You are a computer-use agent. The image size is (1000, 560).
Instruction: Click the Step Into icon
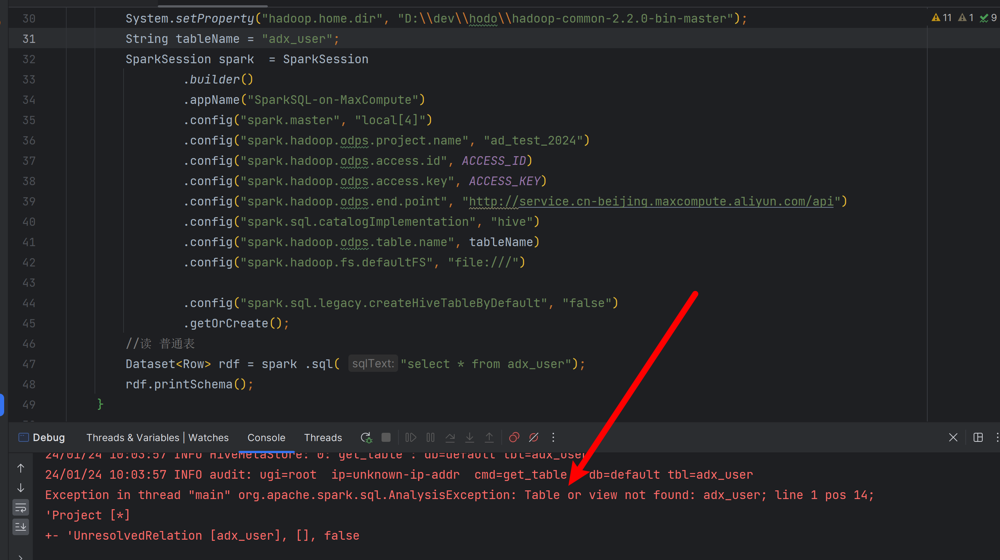tap(470, 437)
